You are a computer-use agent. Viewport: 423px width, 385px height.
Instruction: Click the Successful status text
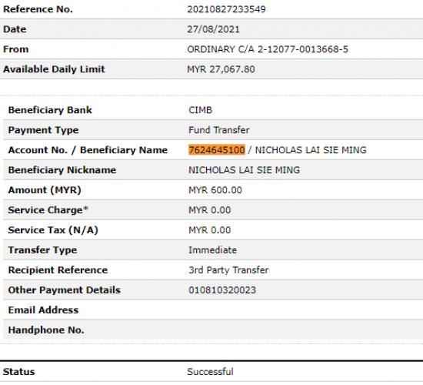click(210, 371)
